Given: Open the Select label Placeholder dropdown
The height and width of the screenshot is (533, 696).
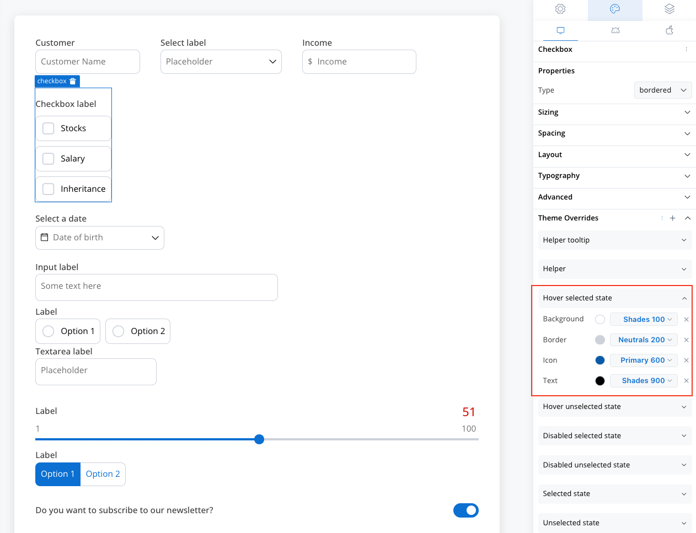Looking at the screenshot, I should [x=221, y=62].
